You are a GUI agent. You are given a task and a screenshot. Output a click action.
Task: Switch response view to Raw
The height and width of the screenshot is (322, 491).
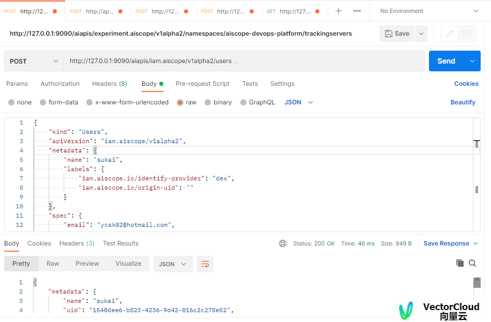pyautogui.click(x=53, y=264)
